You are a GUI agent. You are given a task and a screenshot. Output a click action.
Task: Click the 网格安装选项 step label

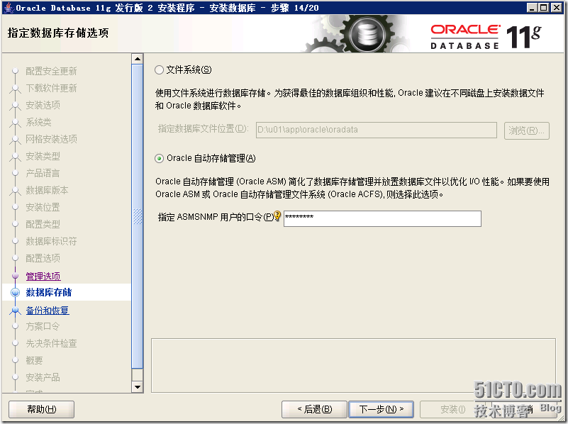(51, 140)
